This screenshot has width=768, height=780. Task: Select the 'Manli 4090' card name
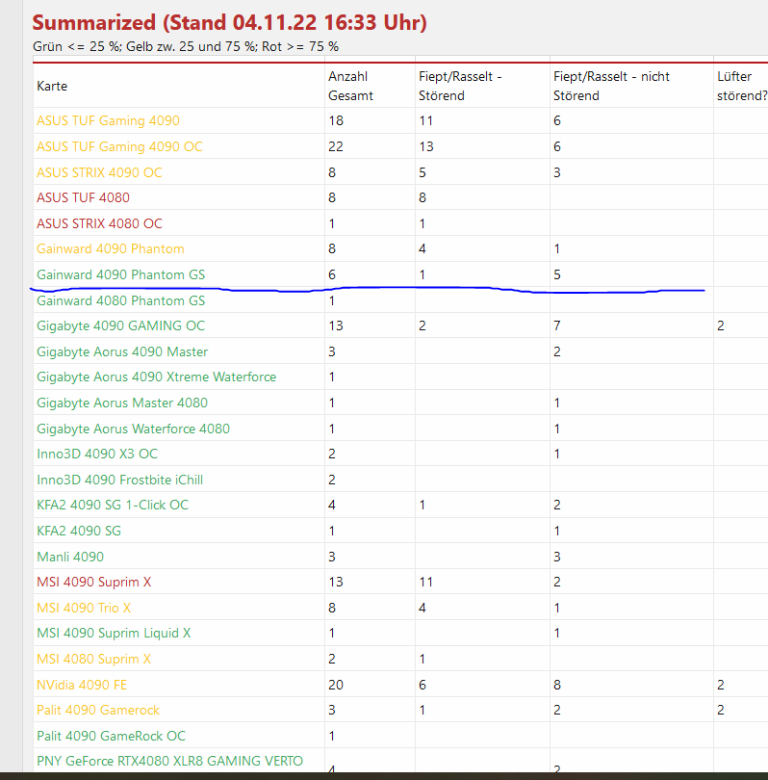pyautogui.click(x=70, y=558)
